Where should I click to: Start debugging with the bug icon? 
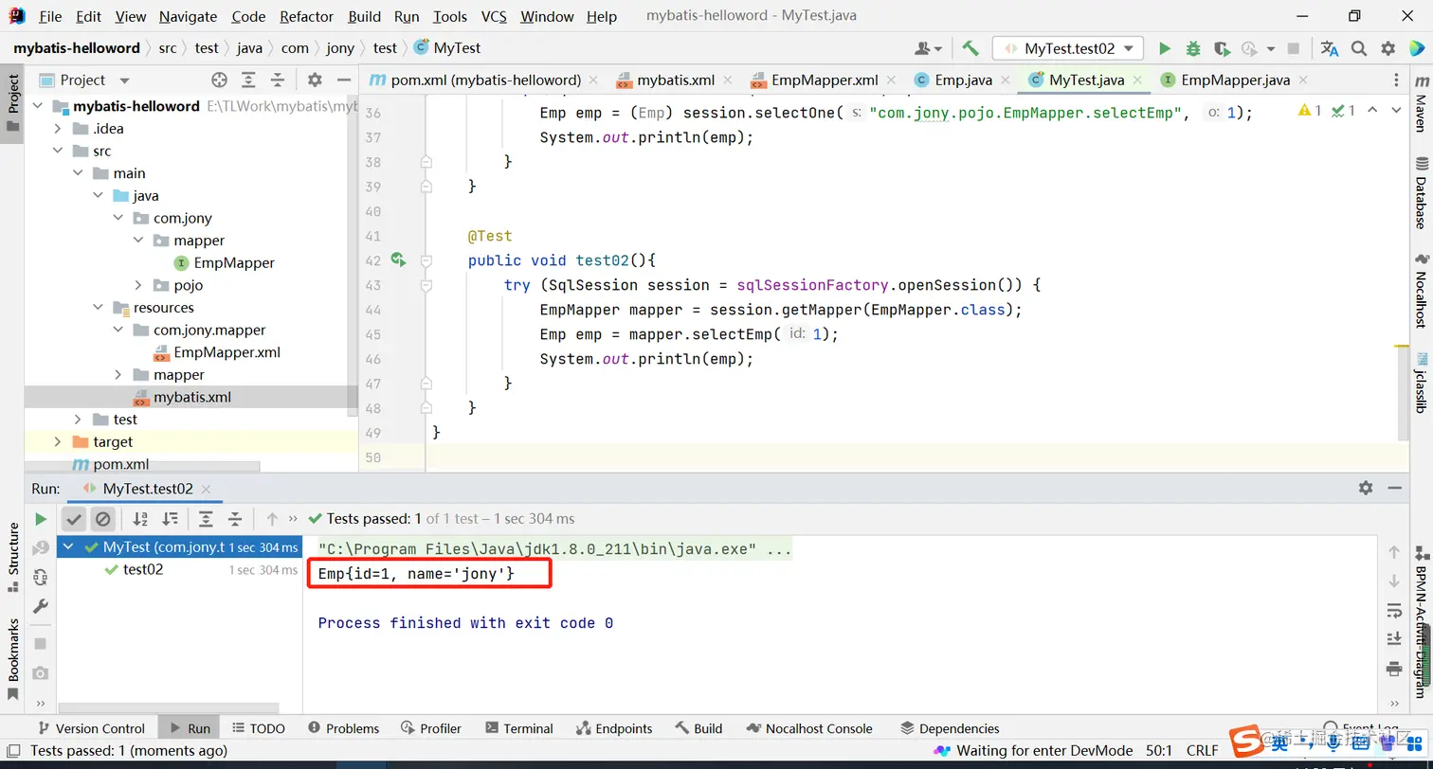[1193, 48]
